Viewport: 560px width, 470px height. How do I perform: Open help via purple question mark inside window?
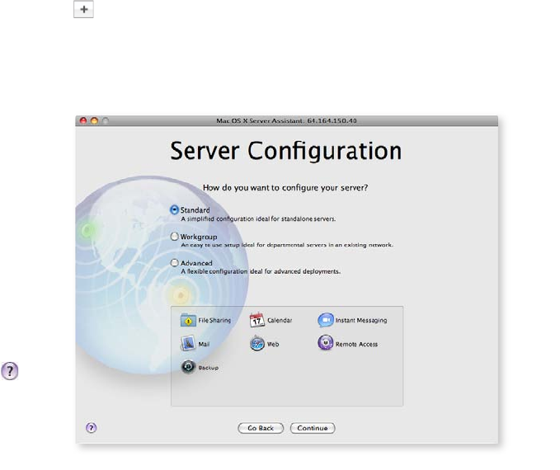pyautogui.click(x=91, y=427)
